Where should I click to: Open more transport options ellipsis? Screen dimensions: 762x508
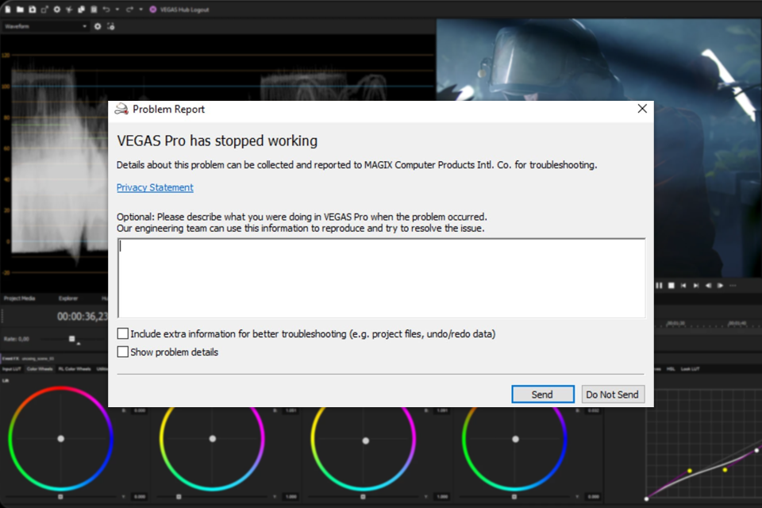tap(733, 286)
